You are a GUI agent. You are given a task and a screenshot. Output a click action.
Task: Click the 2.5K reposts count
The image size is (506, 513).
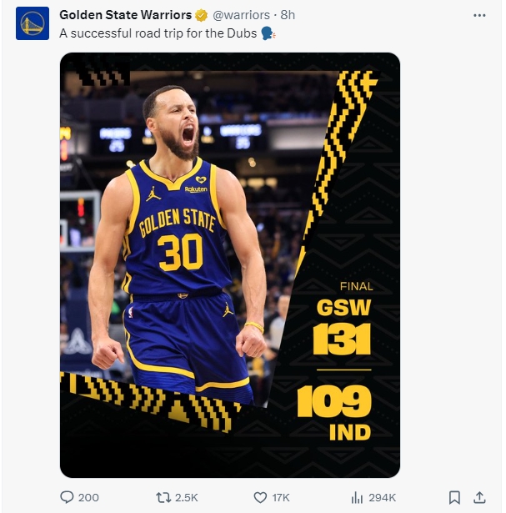188,497
